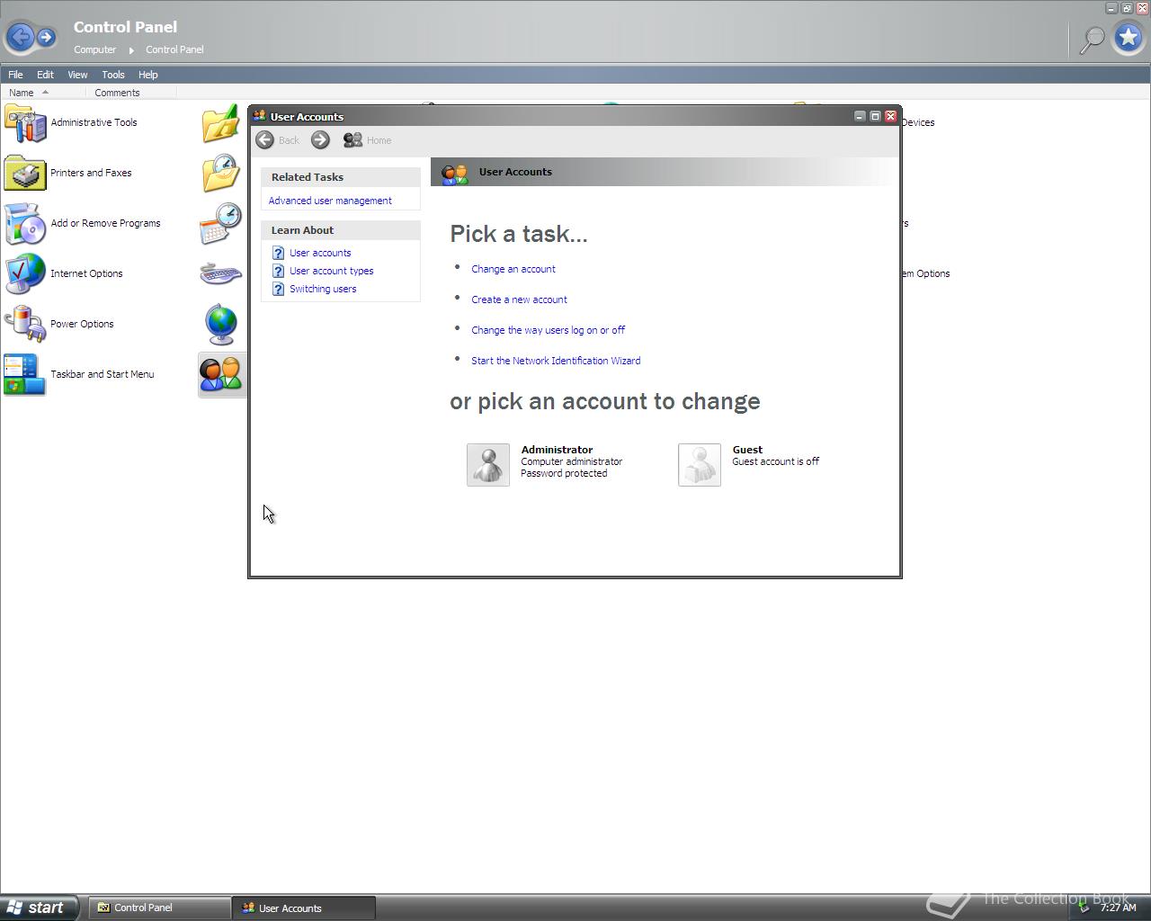Viewport: 1151px width, 921px height.
Task: Open the search magnifier in Control Panel
Action: tap(1092, 39)
